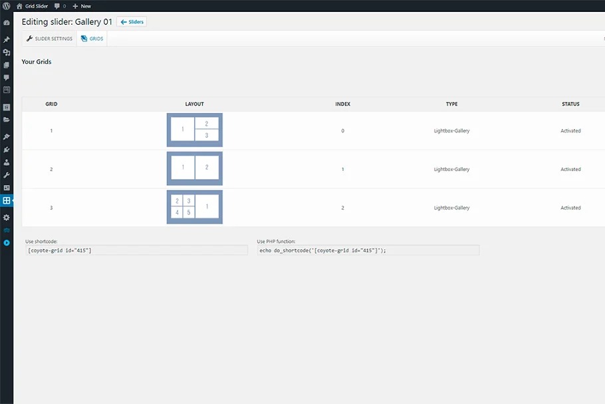
Task: Open the Dashboard sidebar icon
Action: [7, 23]
